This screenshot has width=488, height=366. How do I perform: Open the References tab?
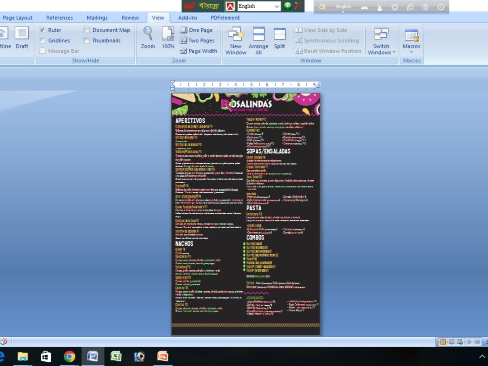(60, 18)
